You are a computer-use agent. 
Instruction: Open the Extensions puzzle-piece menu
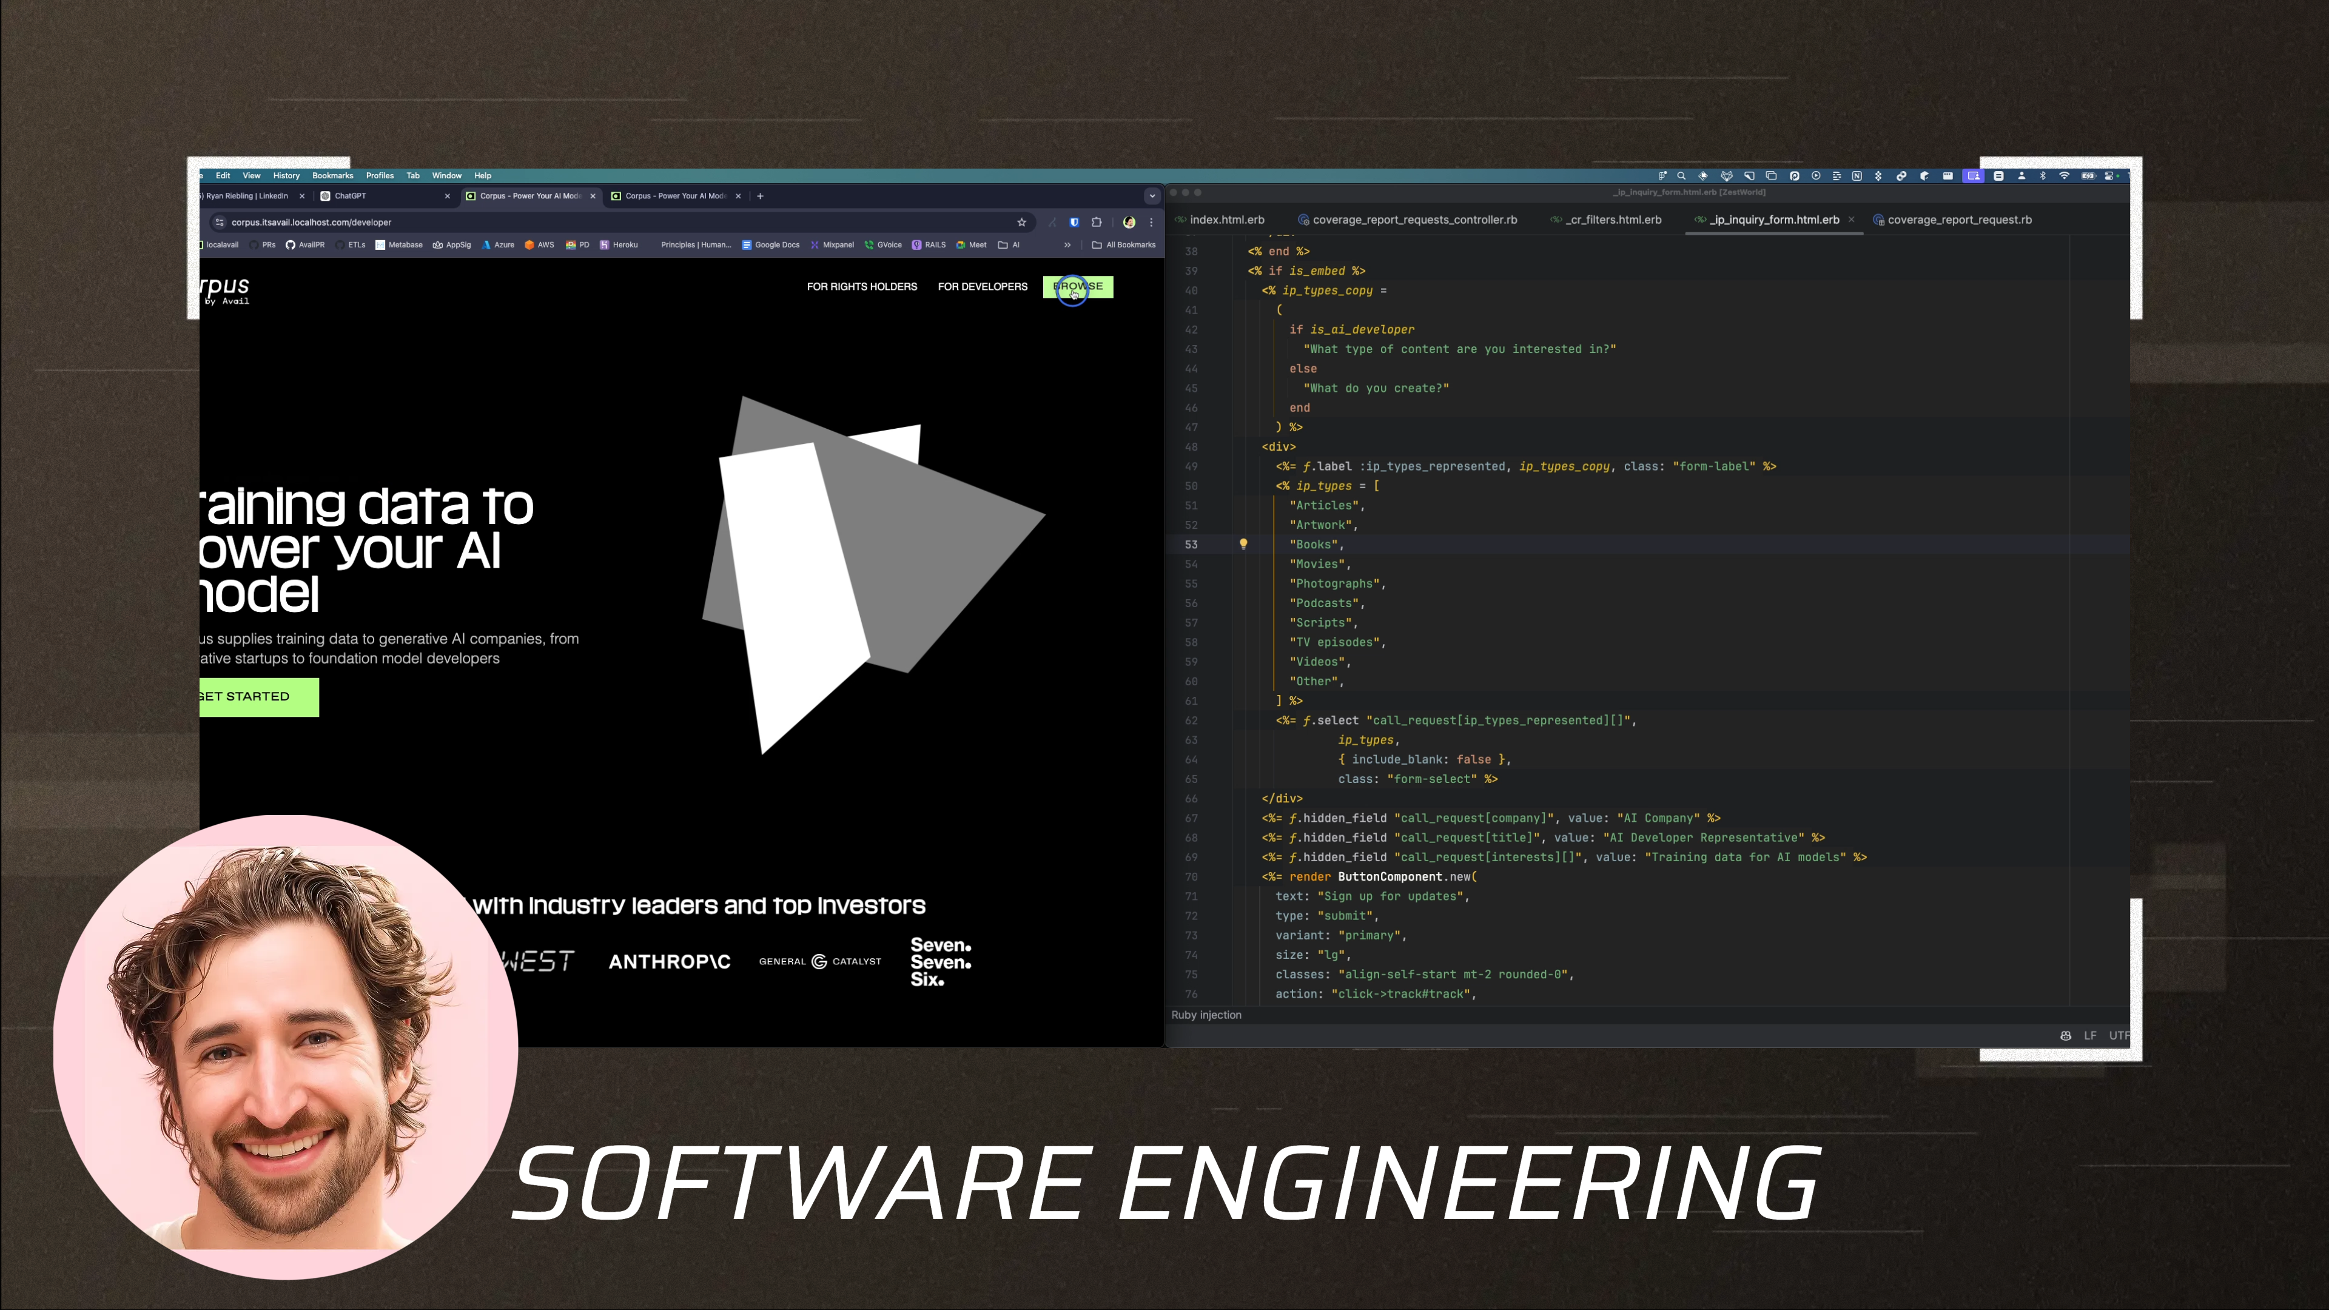(x=1097, y=223)
